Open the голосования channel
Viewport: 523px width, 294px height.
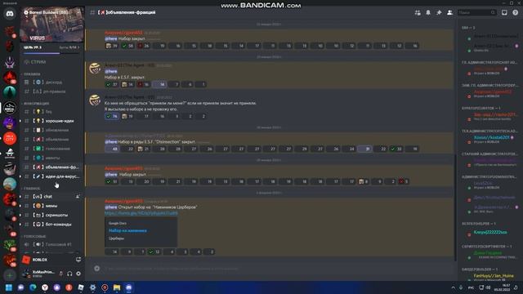click(51, 149)
